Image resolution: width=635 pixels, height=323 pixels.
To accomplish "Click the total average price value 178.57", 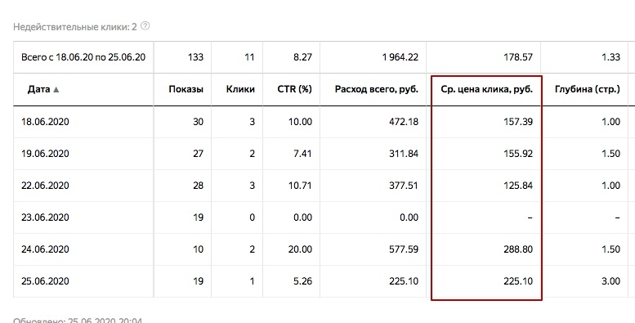I will point(518,57).
